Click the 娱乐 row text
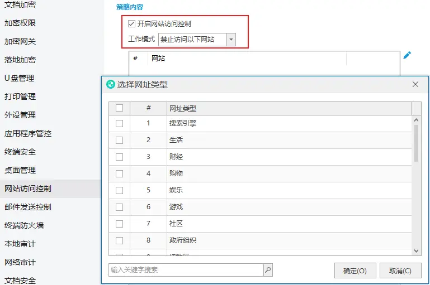 pos(176,190)
